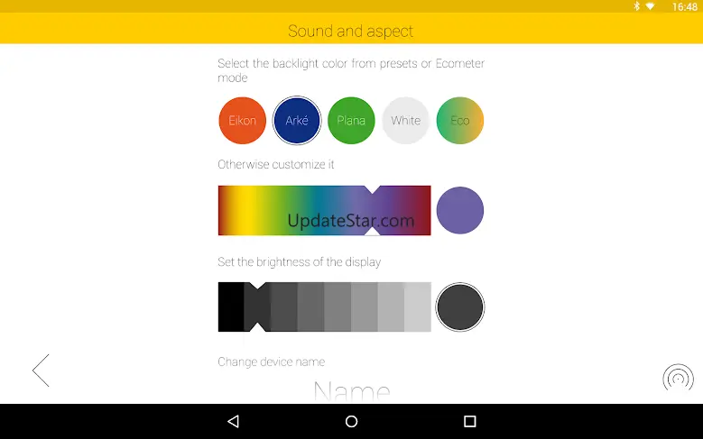Tap the wireless signal broadcast icon
The width and height of the screenshot is (703, 439).
(678, 379)
